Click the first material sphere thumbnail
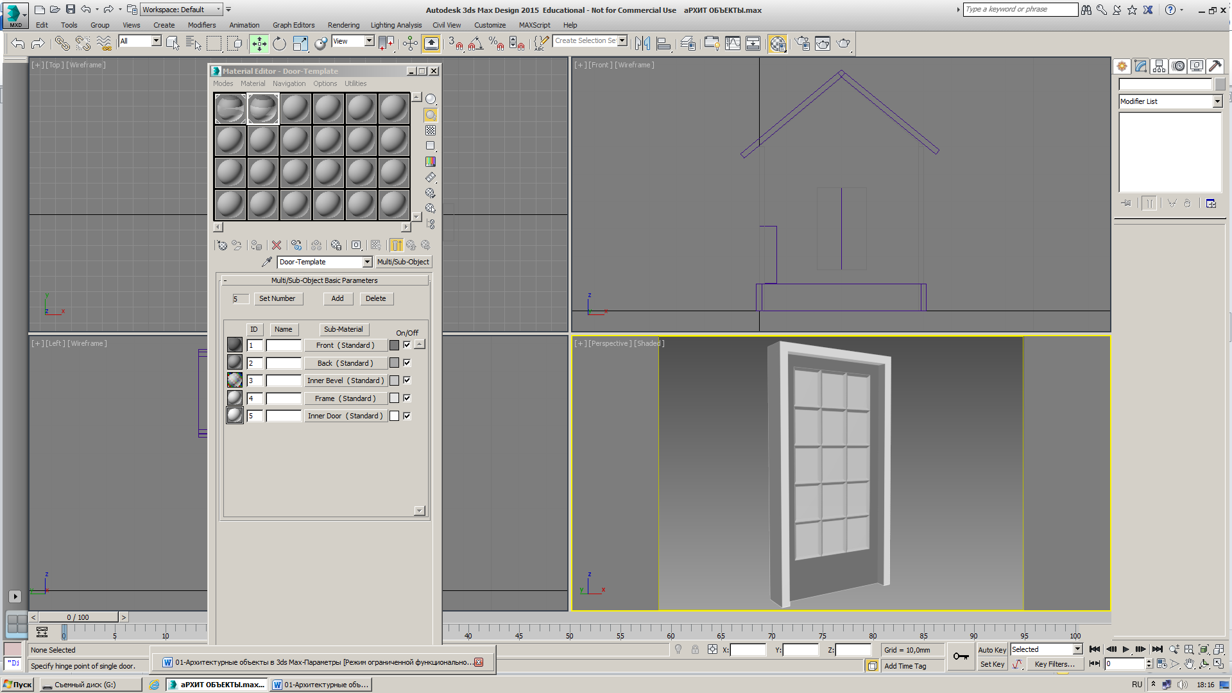The image size is (1232, 693). pos(229,107)
